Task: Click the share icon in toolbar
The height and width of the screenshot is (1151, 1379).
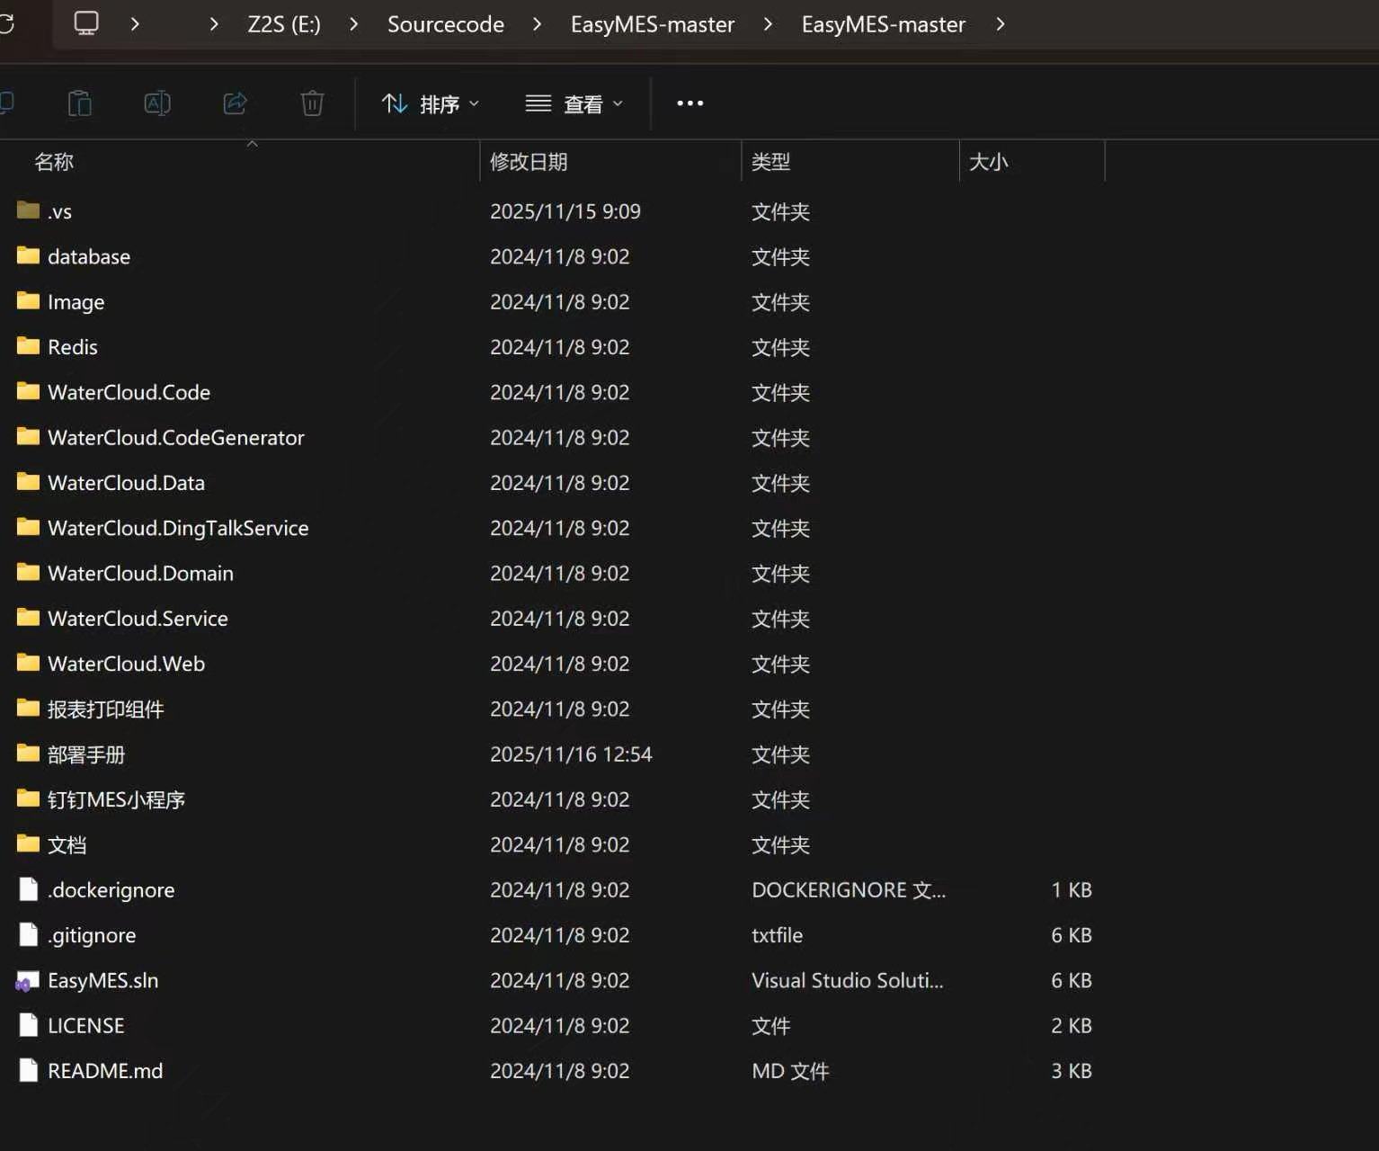Action: tap(235, 104)
